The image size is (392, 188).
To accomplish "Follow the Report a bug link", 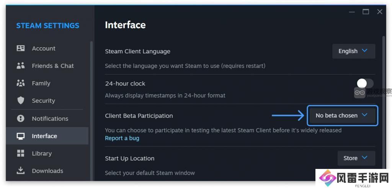I will pyautogui.click(x=122, y=138).
